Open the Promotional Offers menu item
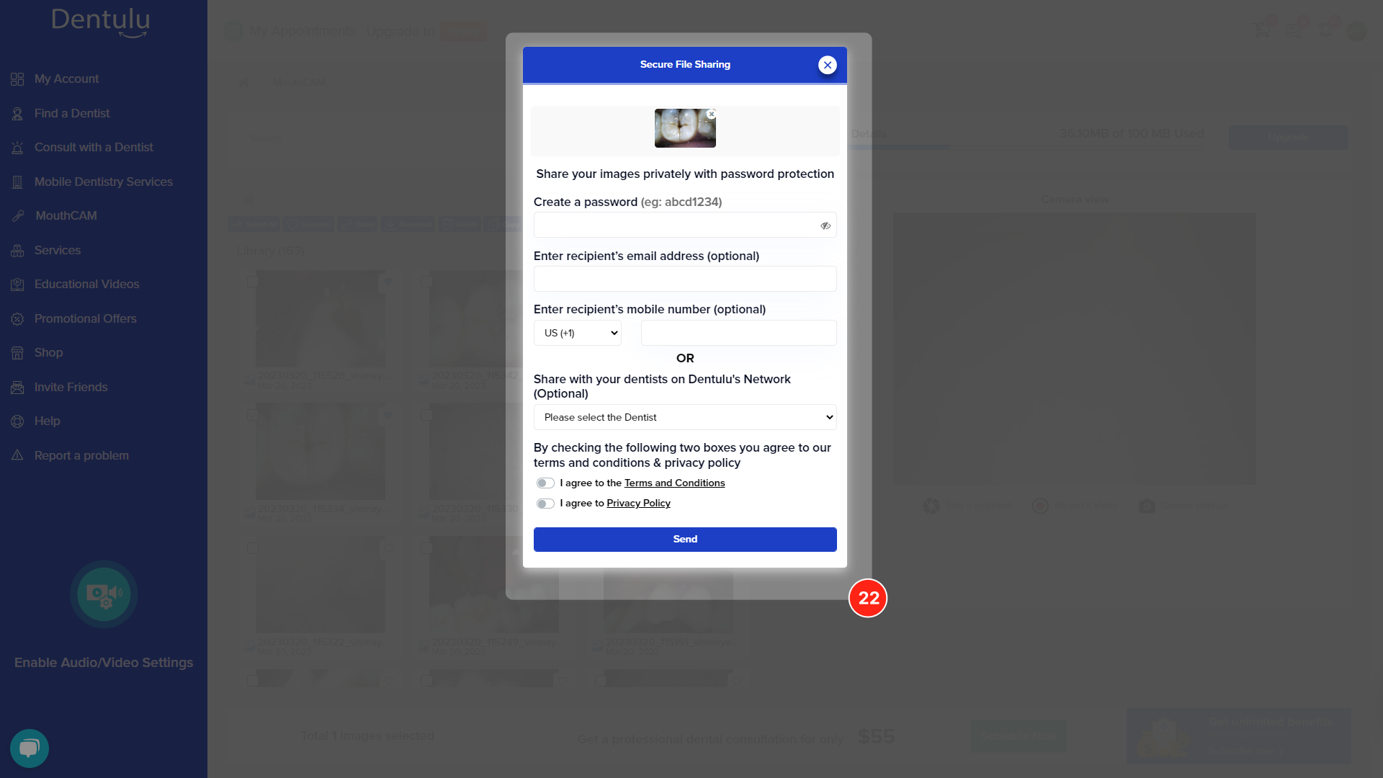 pyautogui.click(x=84, y=318)
